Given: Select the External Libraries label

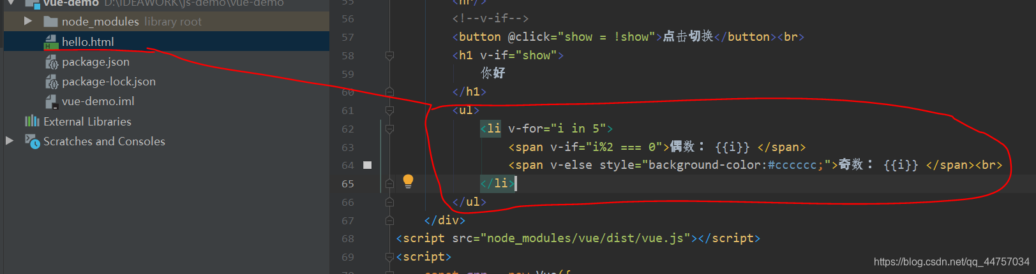Looking at the screenshot, I should (x=87, y=121).
